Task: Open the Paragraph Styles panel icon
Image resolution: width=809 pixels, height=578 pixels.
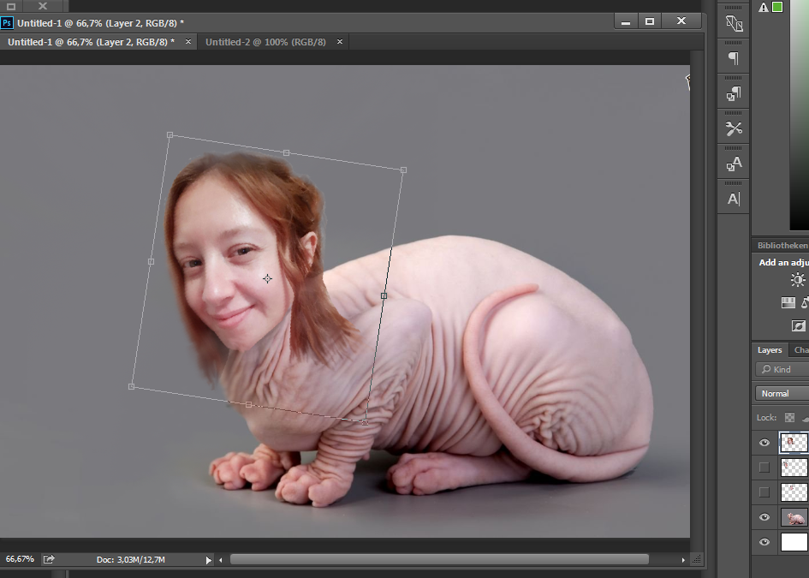Action: pyautogui.click(x=734, y=94)
